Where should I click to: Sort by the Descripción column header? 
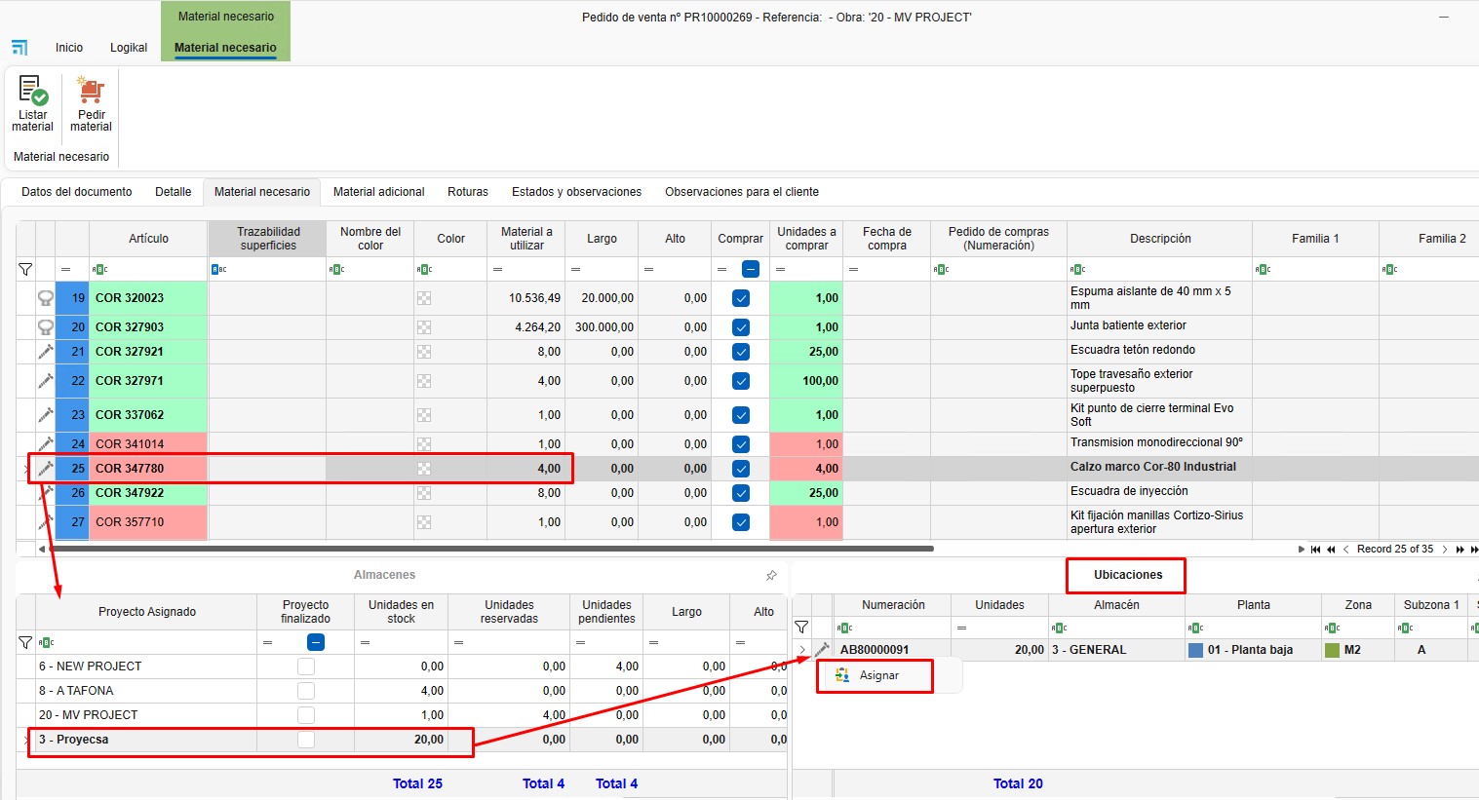pyautogui.click(x=1160, y=239)
